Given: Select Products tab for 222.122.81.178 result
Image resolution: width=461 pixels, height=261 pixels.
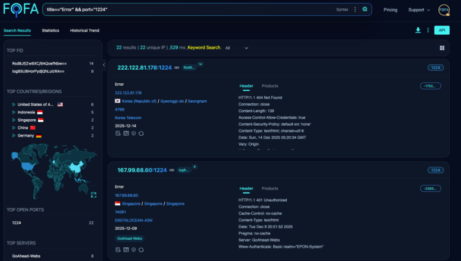Looking at the screenshot, I should pos(270,86).
